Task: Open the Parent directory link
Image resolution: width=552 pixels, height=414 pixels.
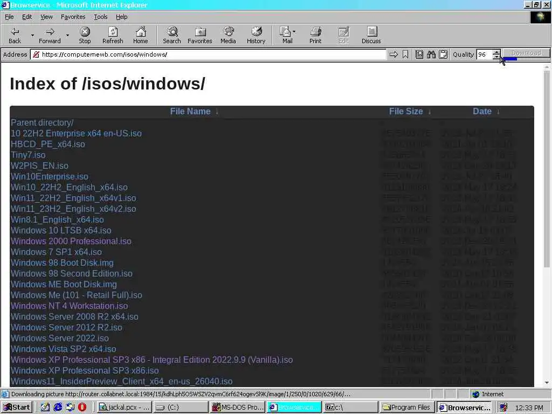Action: pyautogui.click(x=42, y=122)
